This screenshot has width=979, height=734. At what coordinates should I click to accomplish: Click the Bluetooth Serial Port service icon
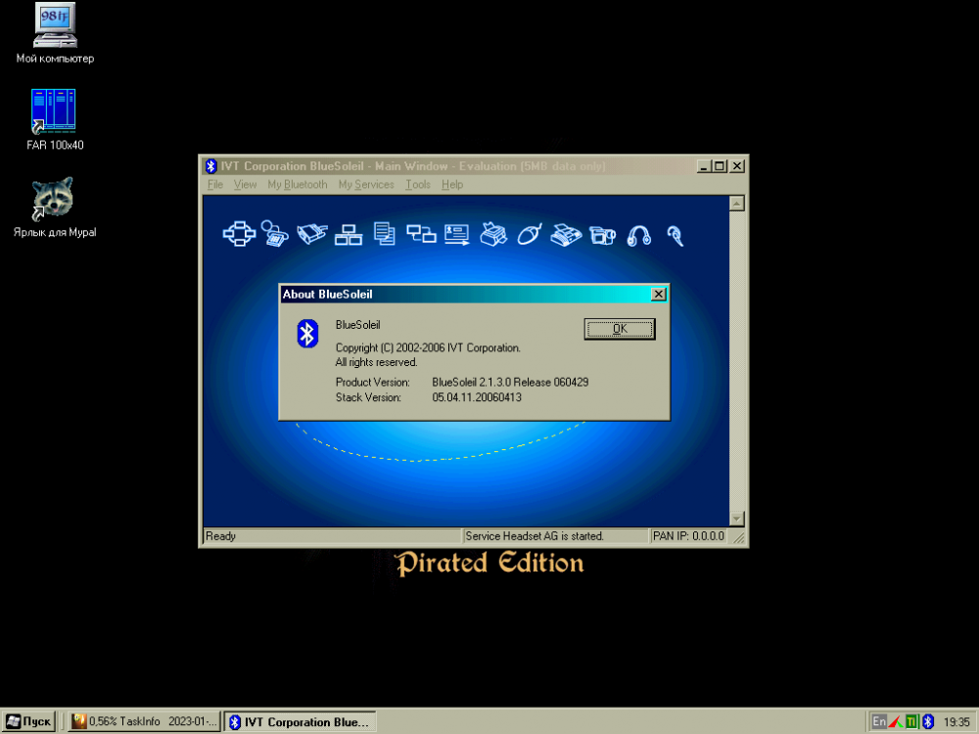click(x=311, y=234)
